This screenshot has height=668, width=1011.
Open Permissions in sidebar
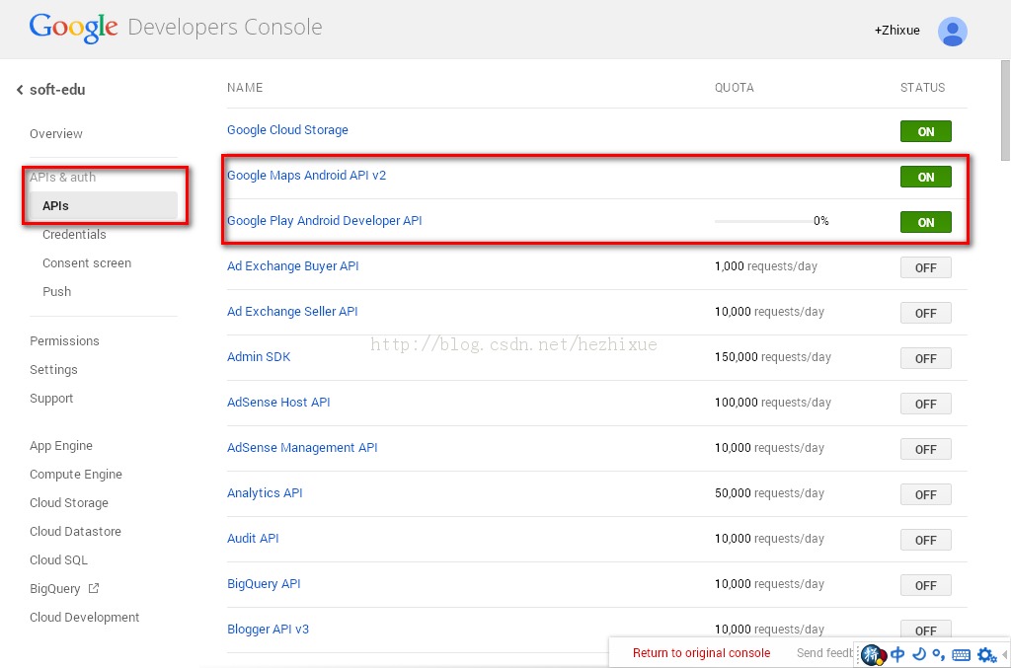tap(64, 340)
